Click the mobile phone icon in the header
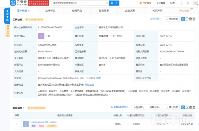 click(181, 3)
